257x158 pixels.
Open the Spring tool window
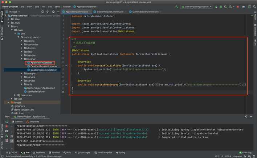point(121,153)
